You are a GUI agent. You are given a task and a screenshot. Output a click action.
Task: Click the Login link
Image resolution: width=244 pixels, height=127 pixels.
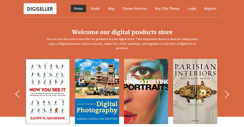click(192, 8)
